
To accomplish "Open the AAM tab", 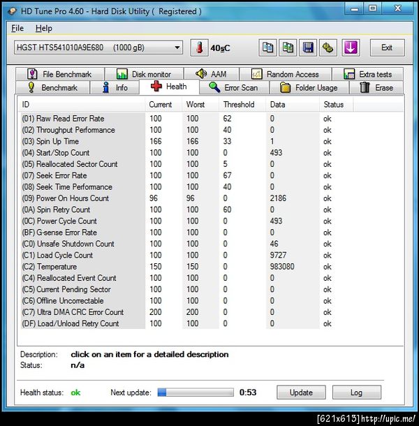I will point(212,74).
